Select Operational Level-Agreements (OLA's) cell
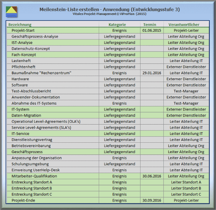Screen dimensions: 216x210 (53, 121)
